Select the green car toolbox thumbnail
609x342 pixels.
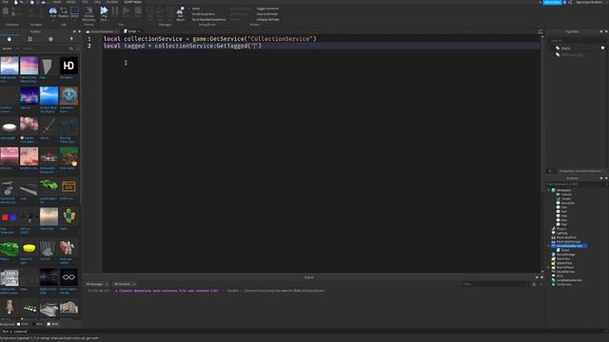pyautogui.click(x=49, y=186)
